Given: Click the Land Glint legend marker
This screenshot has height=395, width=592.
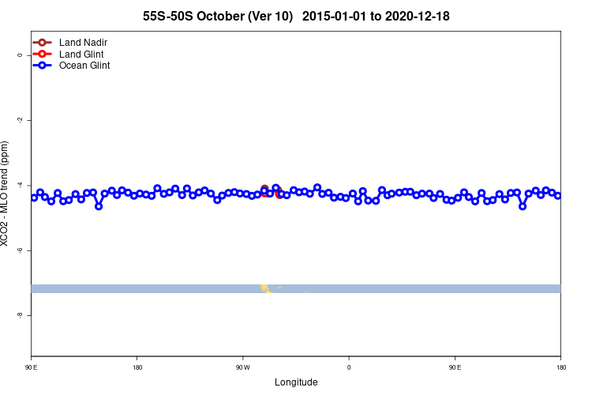Looking at the screenshot, I should 42,54.
